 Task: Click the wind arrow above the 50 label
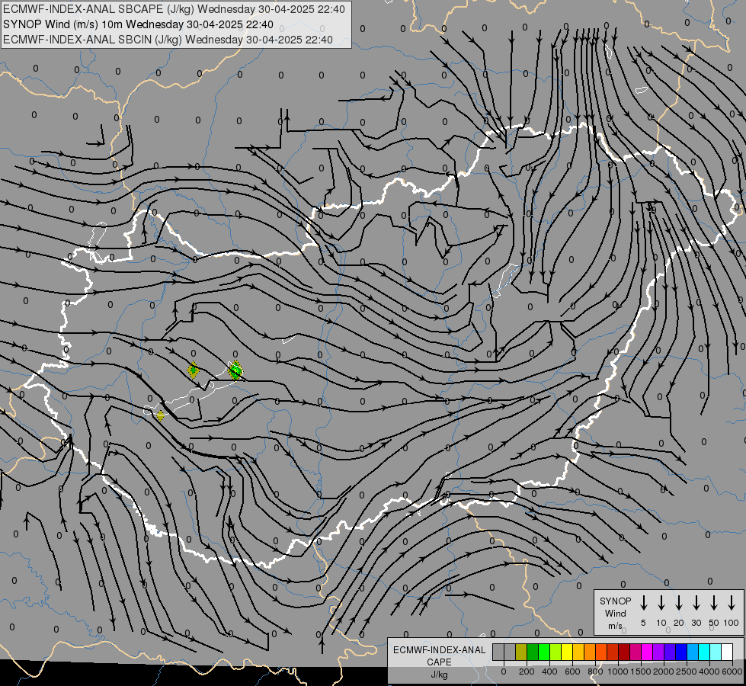[x=714, y=603]
